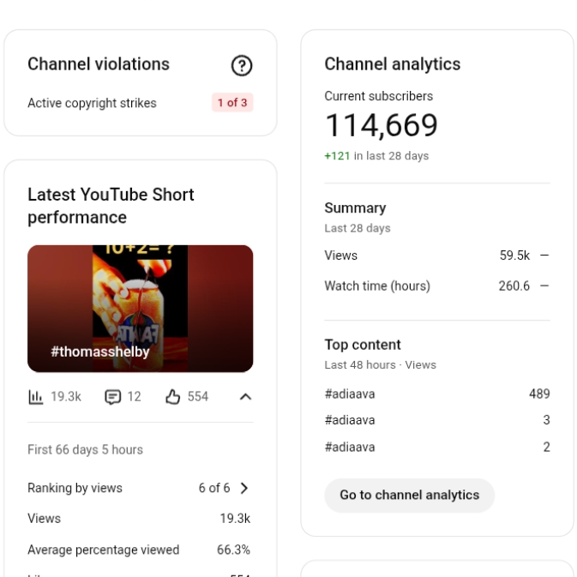This screenshot has width=577, height=577.
Task: Open top content #adiaava with 3 views
Action: click(350, 420)
